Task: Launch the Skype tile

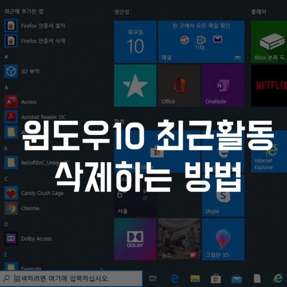Action: (x=223, y=195)
